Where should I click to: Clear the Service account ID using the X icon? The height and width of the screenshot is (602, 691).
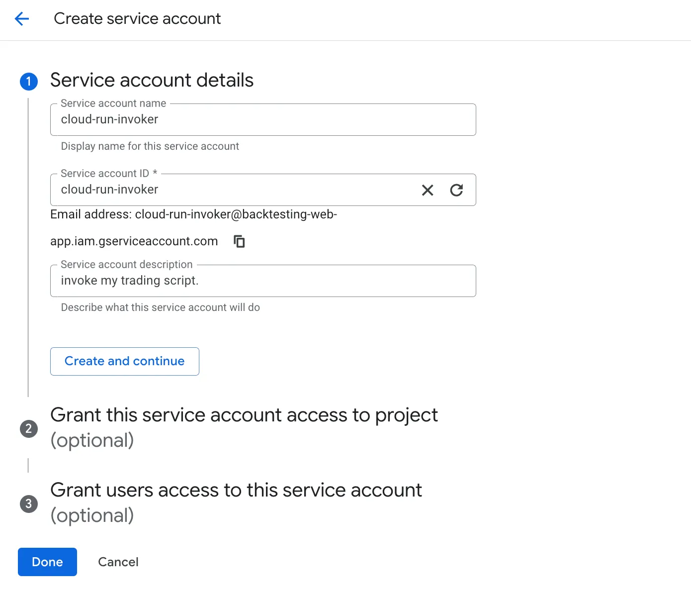(427, 190)
